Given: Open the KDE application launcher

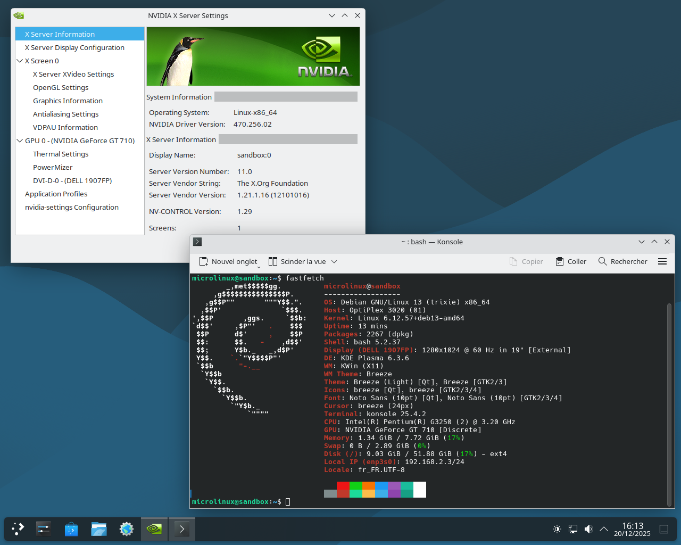Looking at the screenshot, I should click(18, 529).
